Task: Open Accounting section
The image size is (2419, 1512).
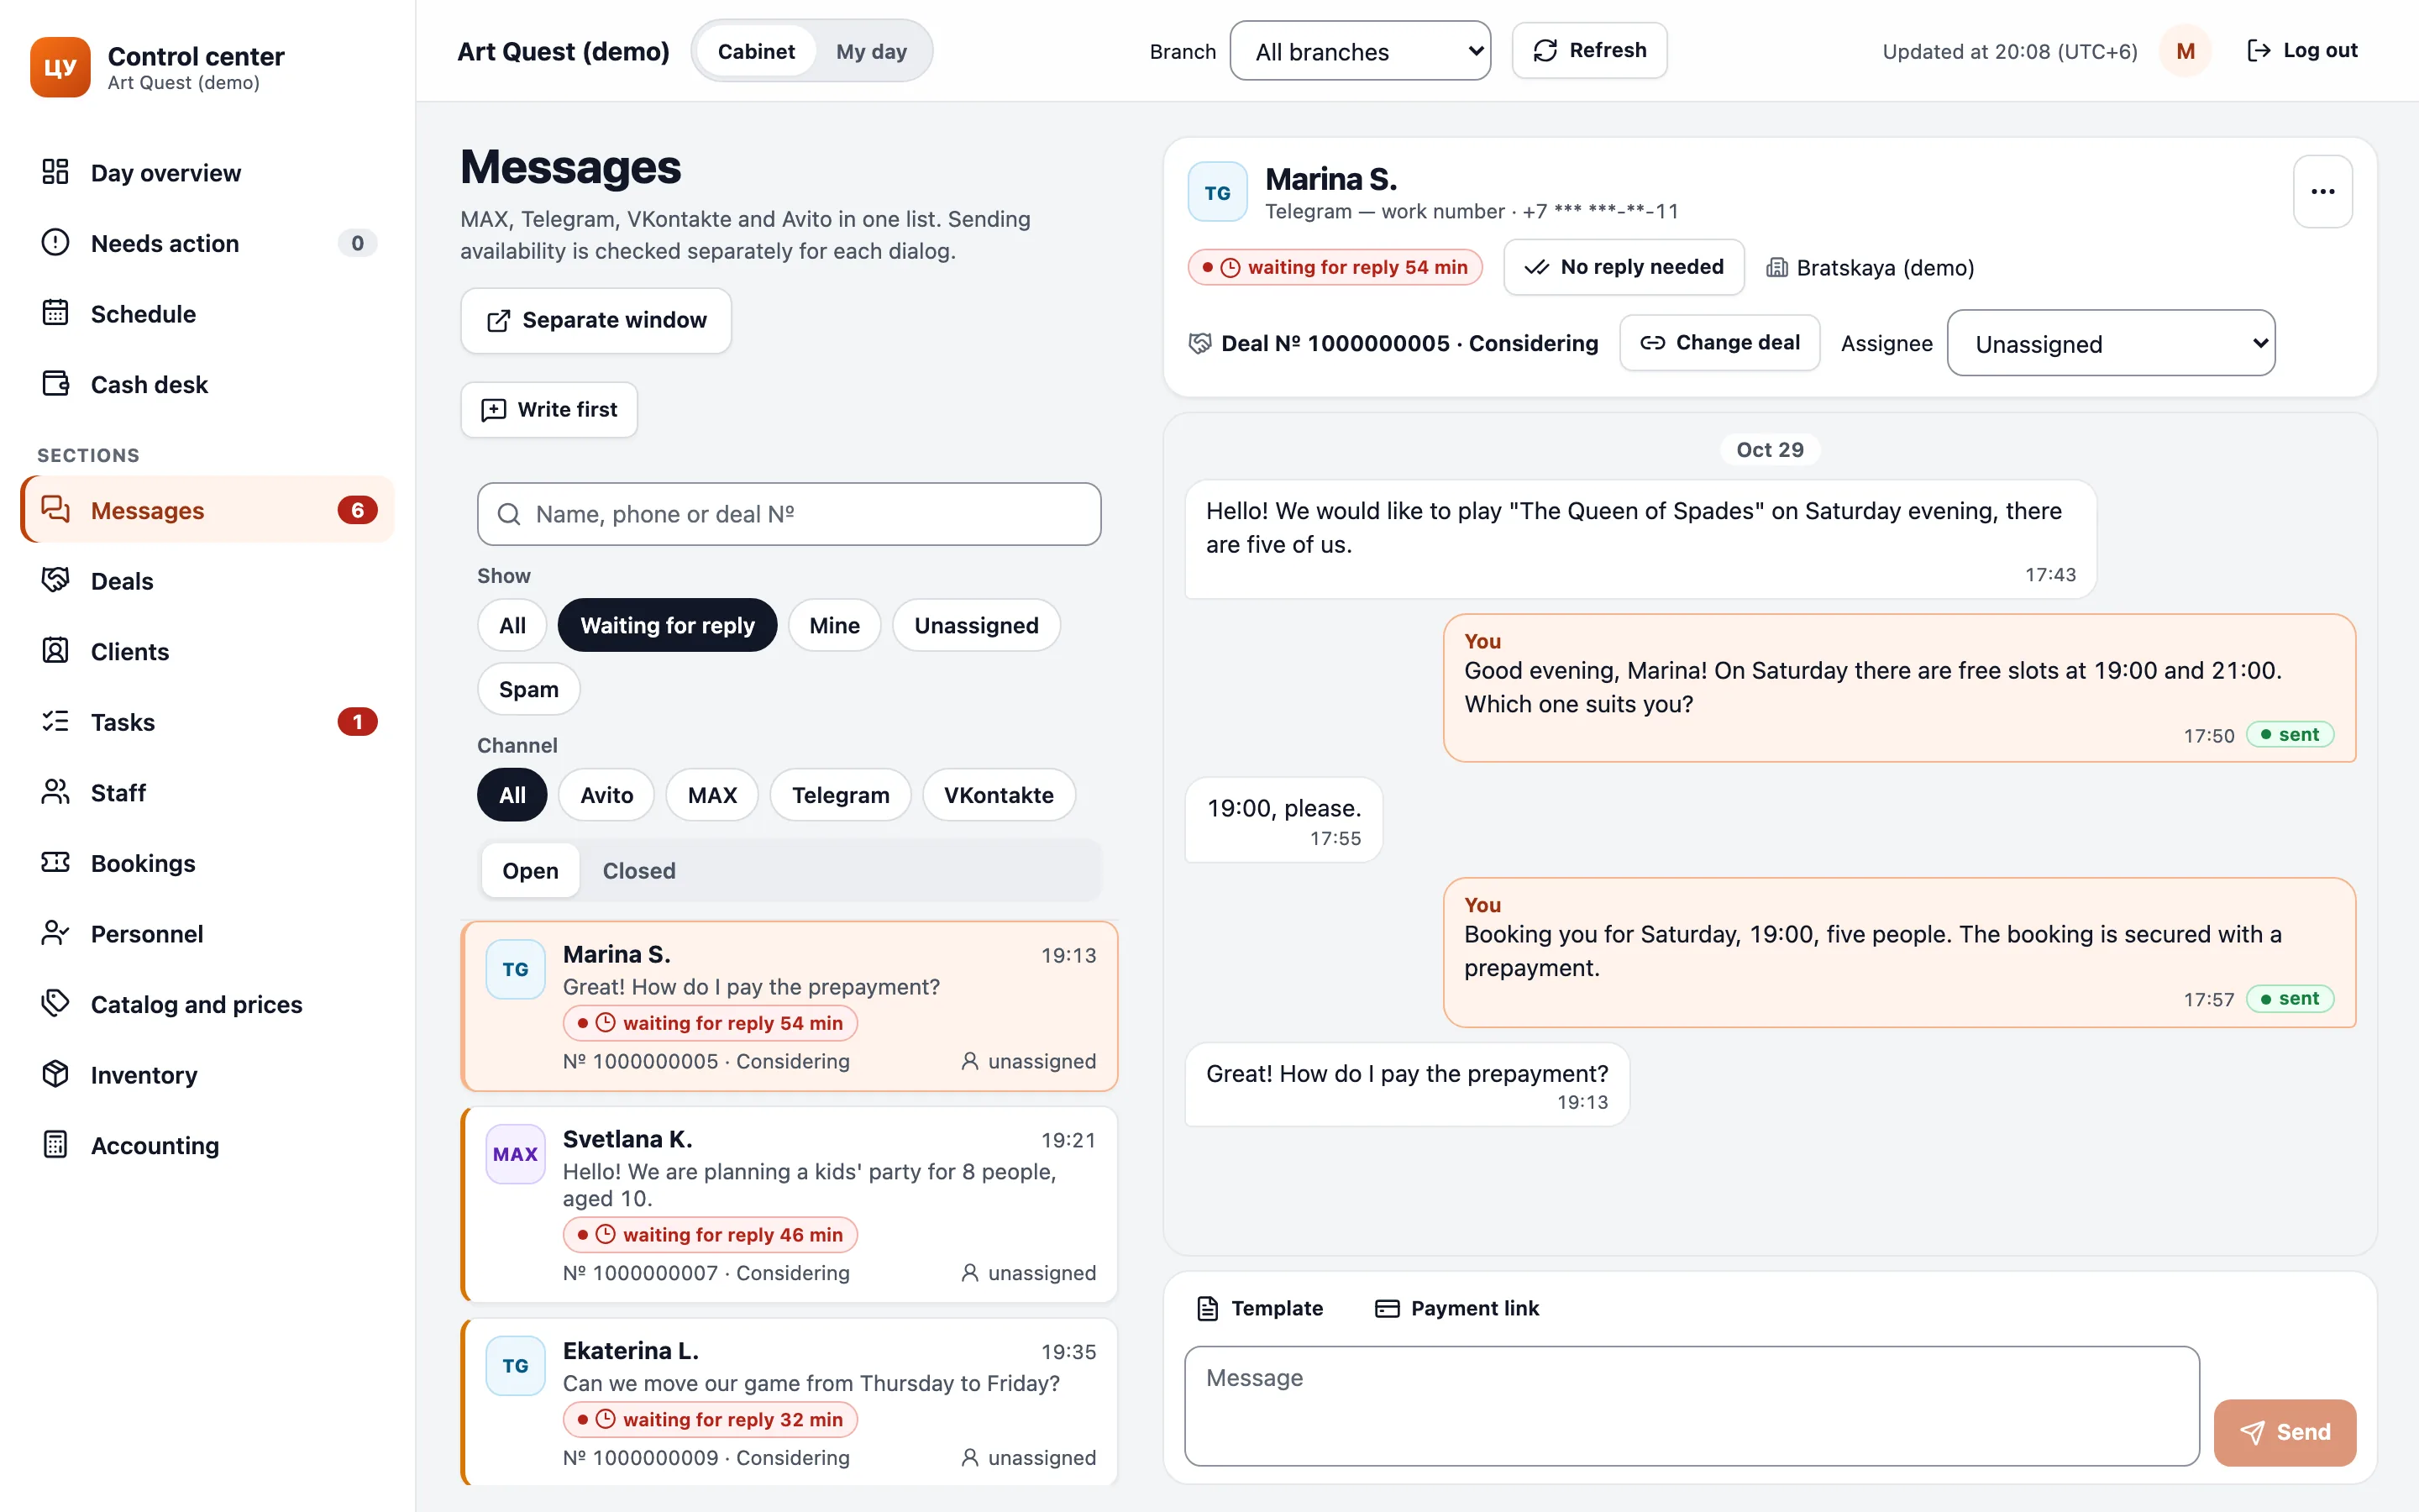Action: point(208,1145)
